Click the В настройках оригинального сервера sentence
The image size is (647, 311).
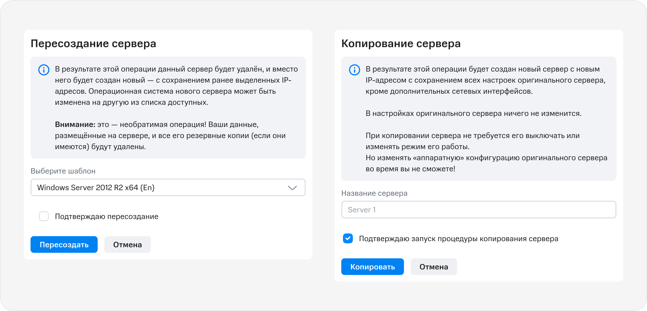tap(473, 113)
